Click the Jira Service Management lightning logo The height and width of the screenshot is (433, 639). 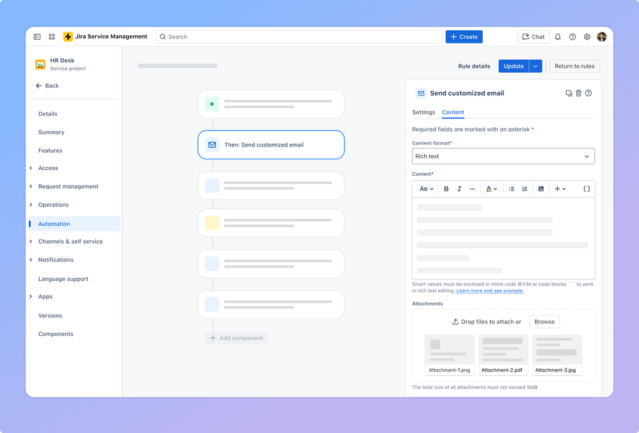tap(68, 36)
